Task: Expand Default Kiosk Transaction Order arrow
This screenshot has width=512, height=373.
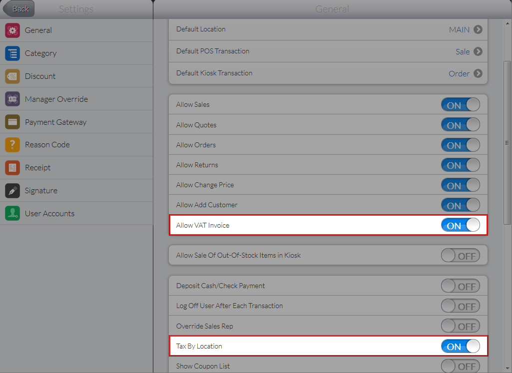Action: click(x=478, y=73)
